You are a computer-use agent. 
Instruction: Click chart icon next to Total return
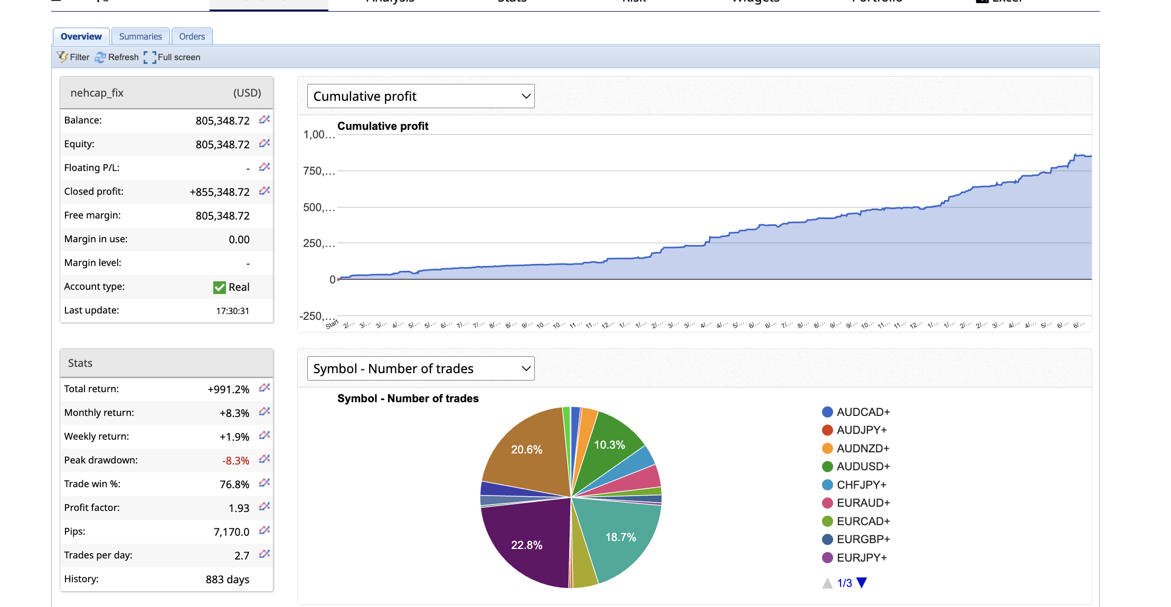265,388
